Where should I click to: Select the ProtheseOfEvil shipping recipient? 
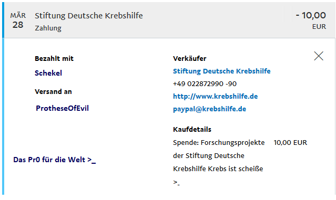tap(62, 108)
